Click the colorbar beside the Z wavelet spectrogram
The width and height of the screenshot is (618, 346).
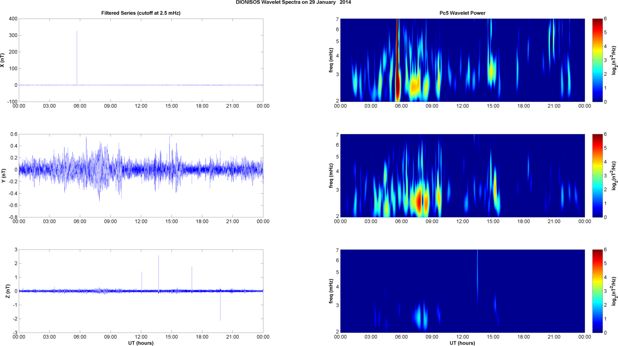click(597, 291)
